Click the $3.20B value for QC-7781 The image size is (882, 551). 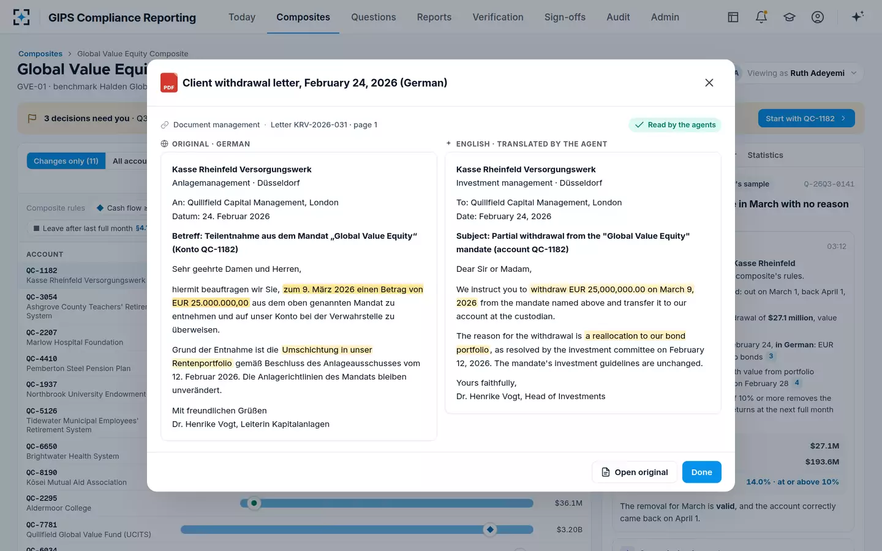pyautogui.click(x=569, y=530)
